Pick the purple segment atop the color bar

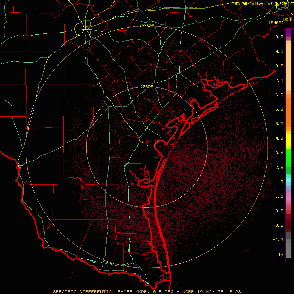pos(288,33)
